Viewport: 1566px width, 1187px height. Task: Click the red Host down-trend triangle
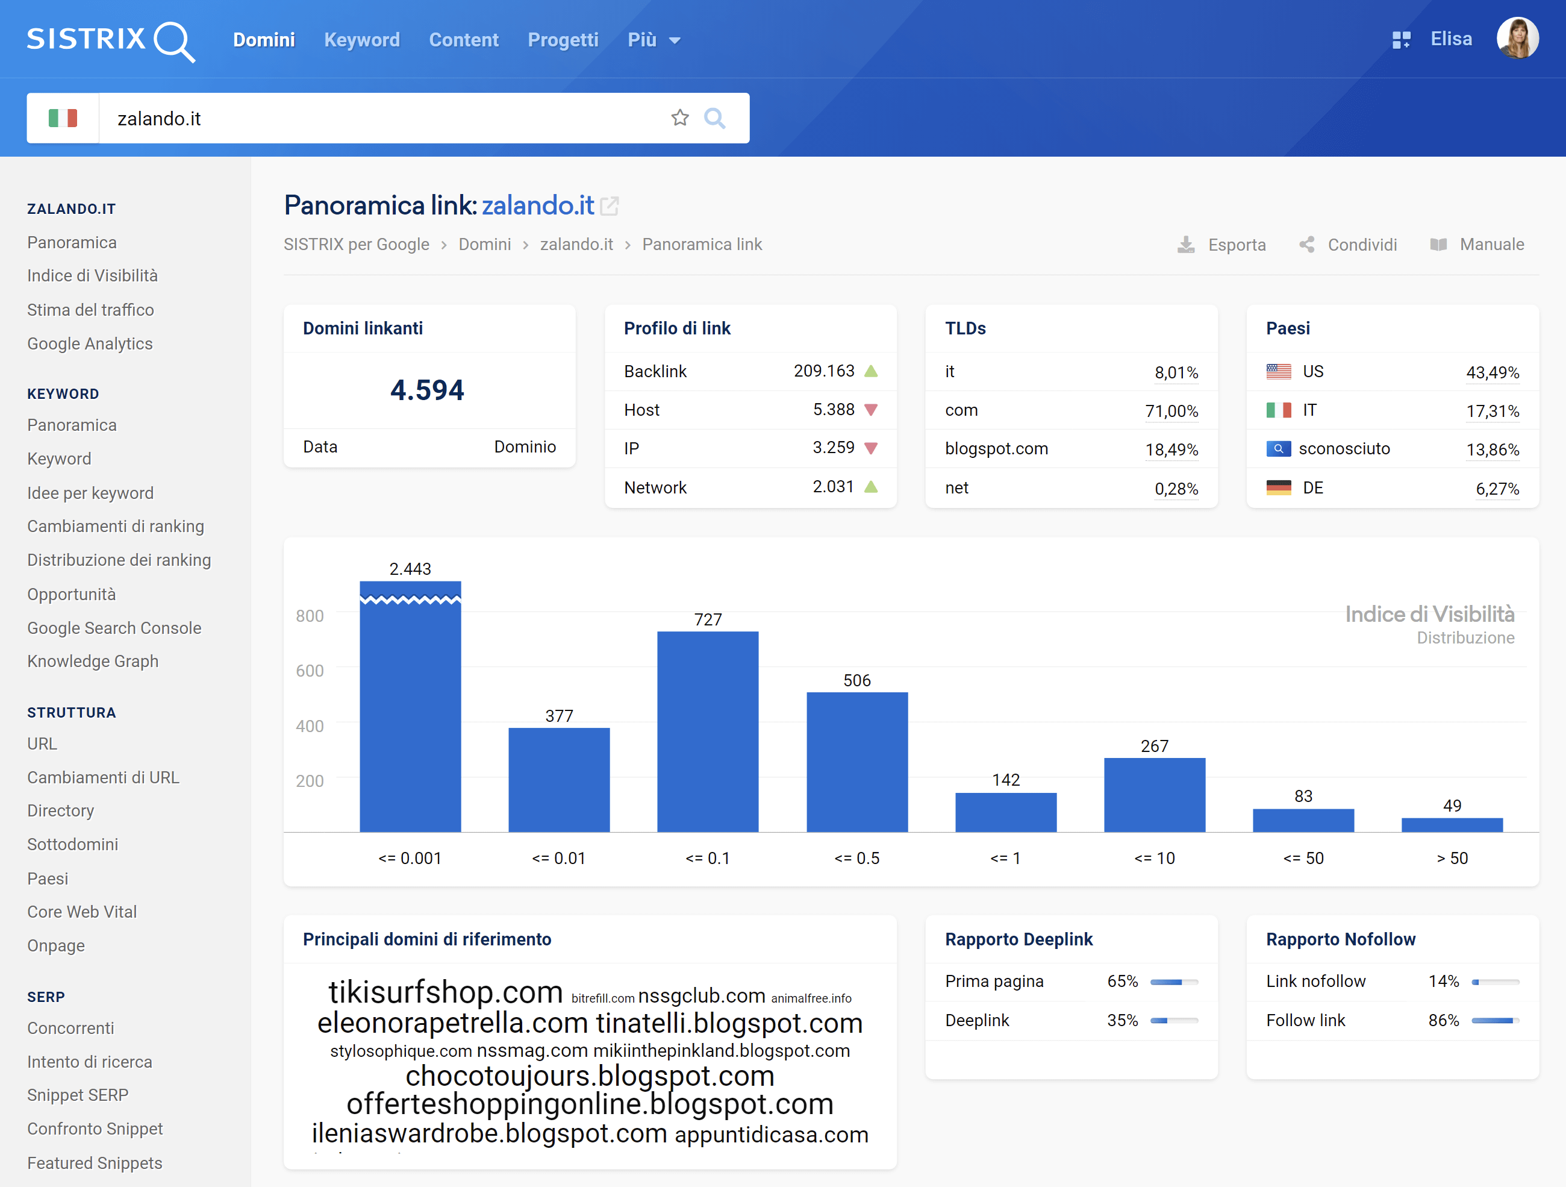pyautogui.click(x=872, y=410)
